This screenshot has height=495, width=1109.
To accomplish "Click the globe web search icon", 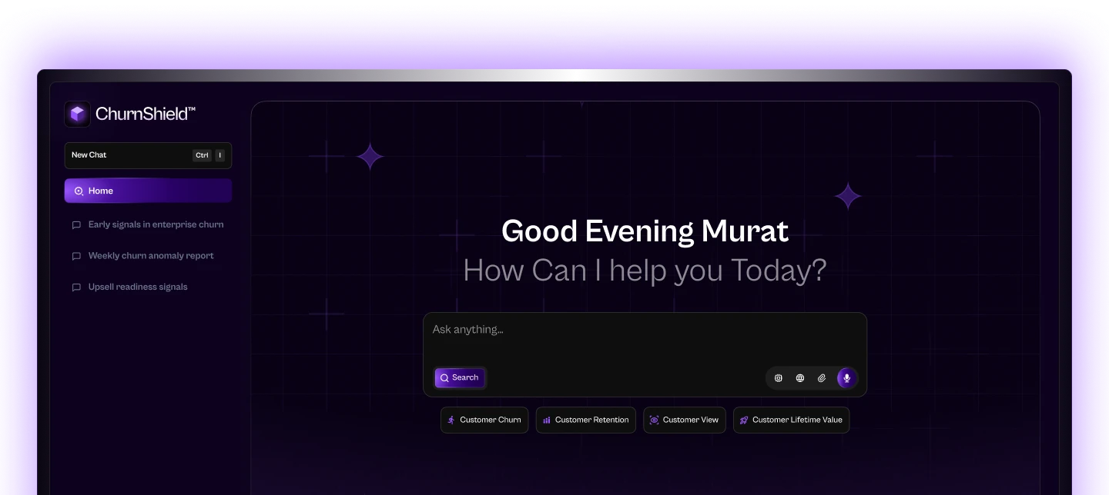I will (800, 378).
